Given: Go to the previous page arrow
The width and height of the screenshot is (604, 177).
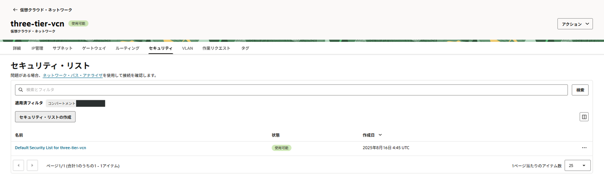Looking at the screenshot, I should [18, 166].
